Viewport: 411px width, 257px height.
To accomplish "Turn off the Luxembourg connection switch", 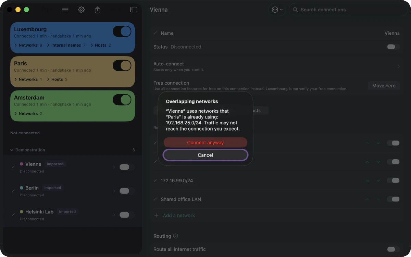I will 122,32.
